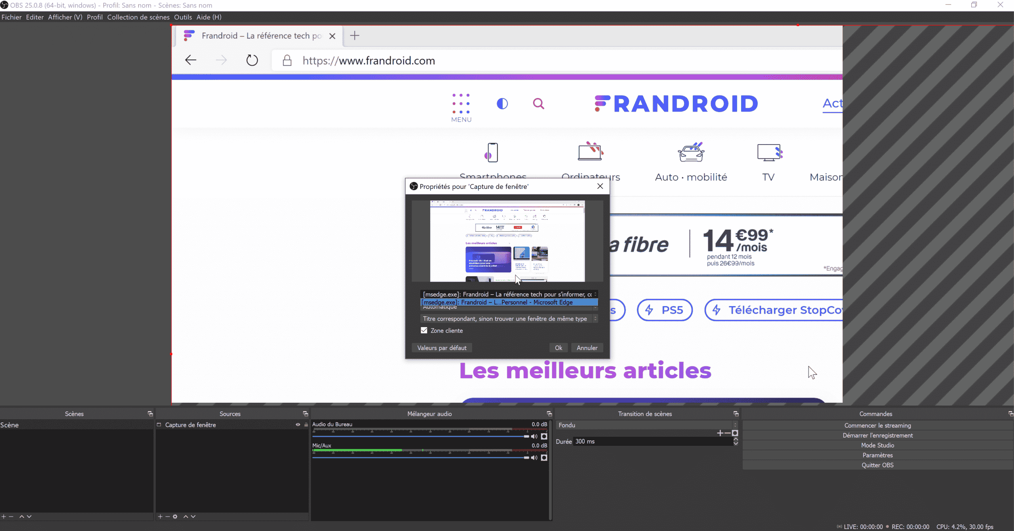Click Valeurs par défaut in the dialog
This screenshot has height=531, width=1014.
442,348
